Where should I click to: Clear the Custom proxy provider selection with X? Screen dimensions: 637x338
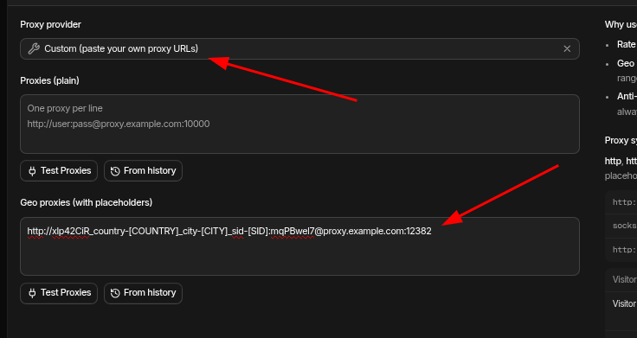click(567, 48)
